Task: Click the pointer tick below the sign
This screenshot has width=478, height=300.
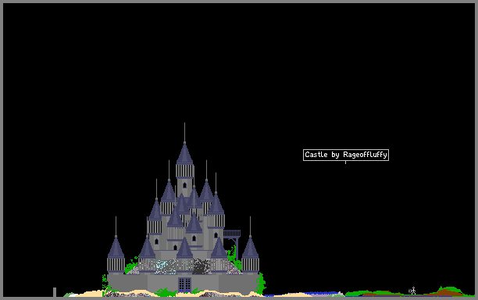Action: click(x=345, y=162)
